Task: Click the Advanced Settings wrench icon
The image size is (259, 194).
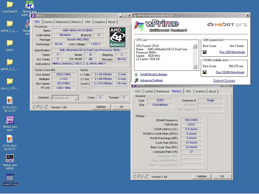Action: point(136,80)
